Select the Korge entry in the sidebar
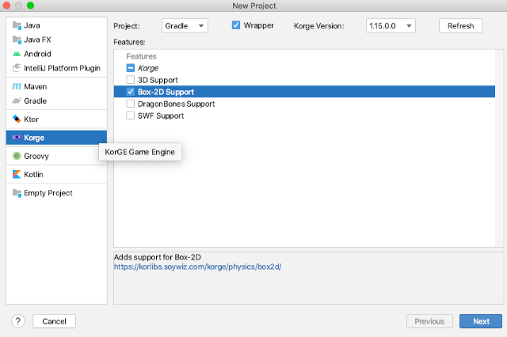507x337 pixels. click(56, 138)
